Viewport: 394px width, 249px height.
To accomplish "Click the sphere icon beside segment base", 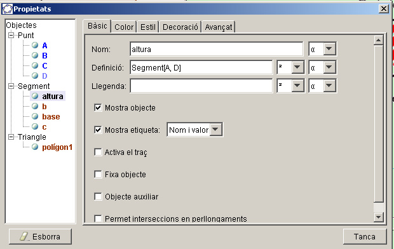I will coord(35,116).
